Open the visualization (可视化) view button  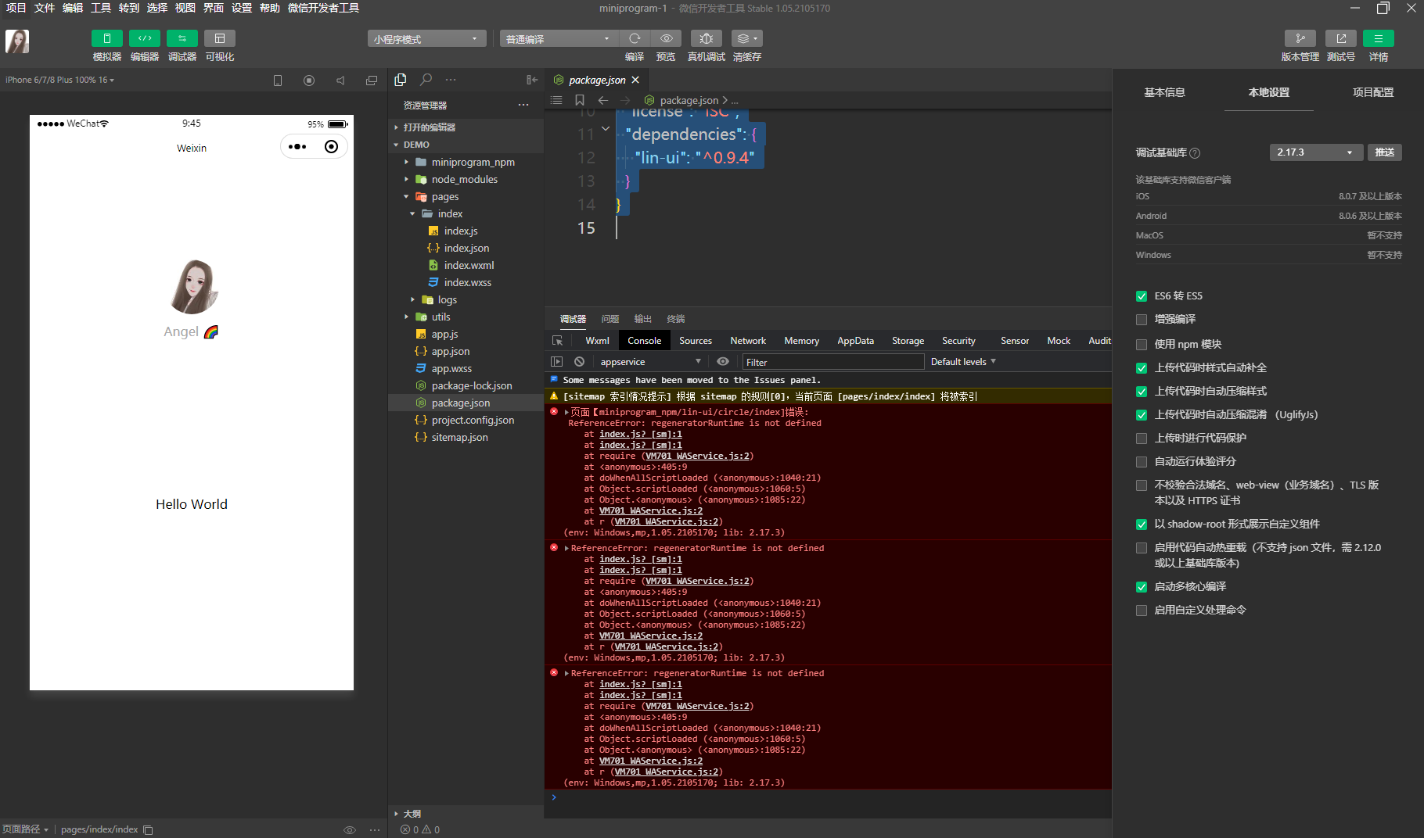click(220, 38)
